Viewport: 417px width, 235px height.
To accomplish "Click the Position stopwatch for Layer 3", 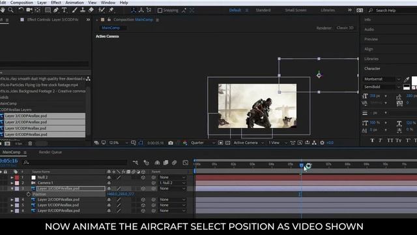I will (x=29, y=195).
